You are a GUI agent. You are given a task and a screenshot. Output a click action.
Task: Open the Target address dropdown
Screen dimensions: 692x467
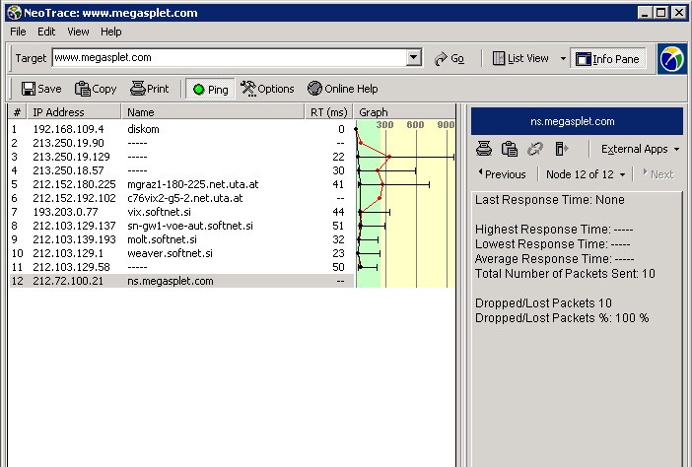[413, 57]
